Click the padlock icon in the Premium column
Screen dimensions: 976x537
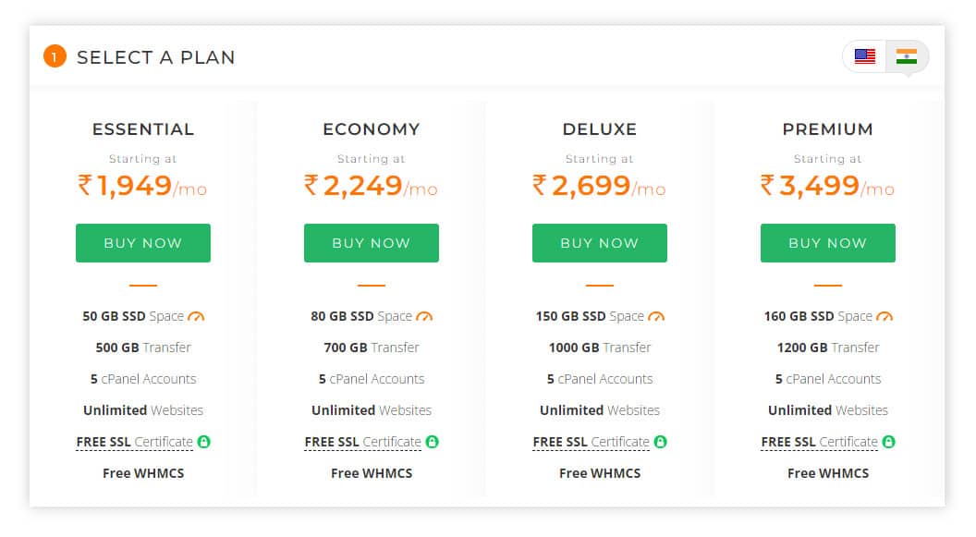coord(887,441)
